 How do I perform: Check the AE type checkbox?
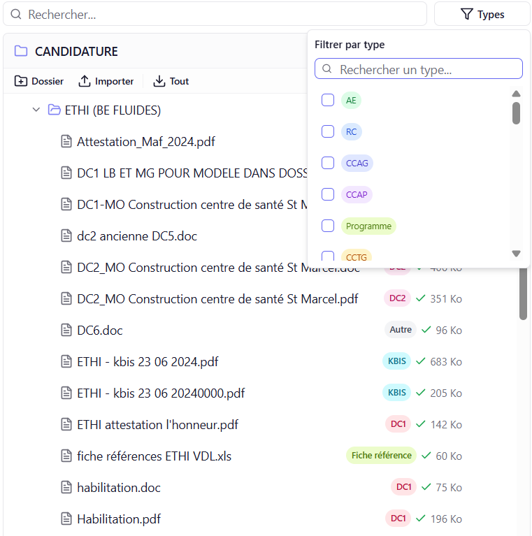328,100
